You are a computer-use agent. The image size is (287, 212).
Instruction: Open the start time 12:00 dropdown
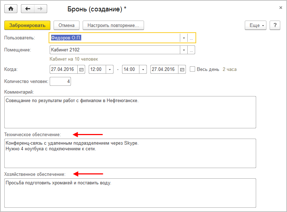[110, 69]
